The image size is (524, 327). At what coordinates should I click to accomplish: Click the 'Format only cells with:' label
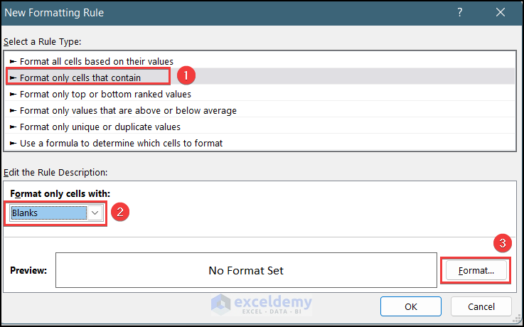point(60,194)
